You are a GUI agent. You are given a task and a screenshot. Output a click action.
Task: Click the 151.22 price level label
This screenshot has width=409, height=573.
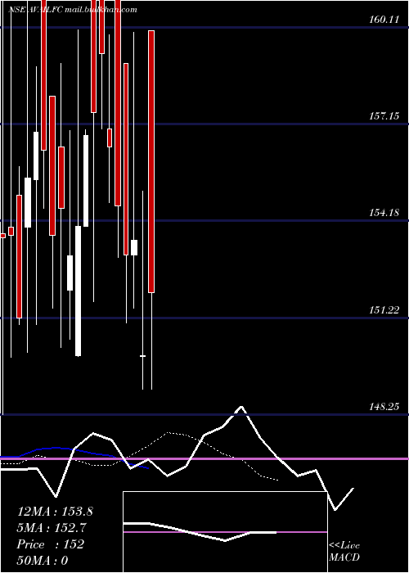384,310
